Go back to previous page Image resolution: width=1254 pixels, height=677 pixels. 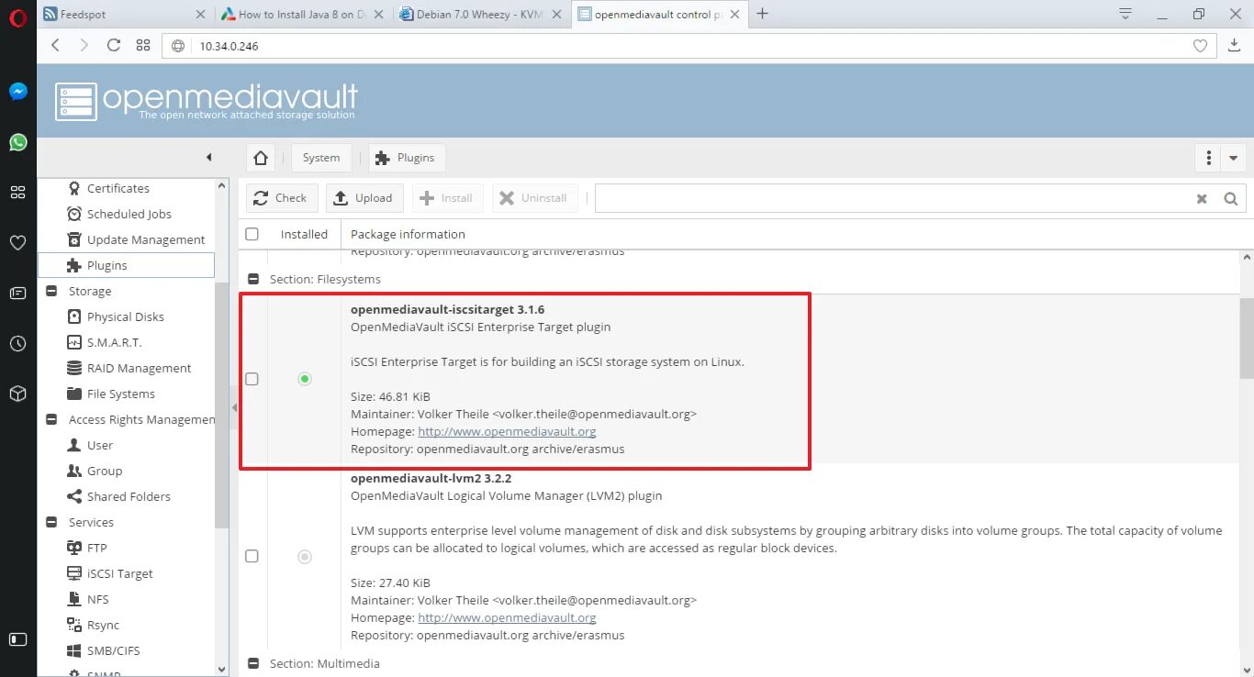point(55,45)
